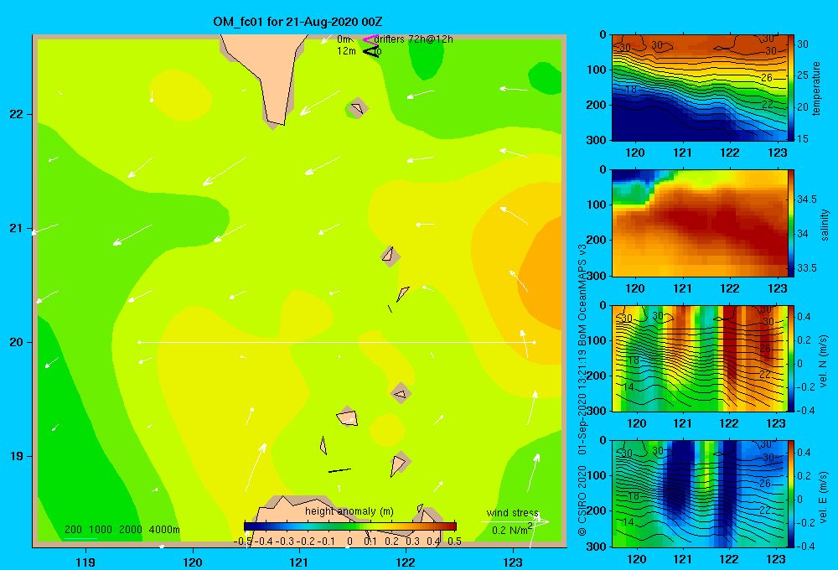Click the "12m" drifter depth label
838x570 pixels.
pyautogui.click(x=346, y=51)
